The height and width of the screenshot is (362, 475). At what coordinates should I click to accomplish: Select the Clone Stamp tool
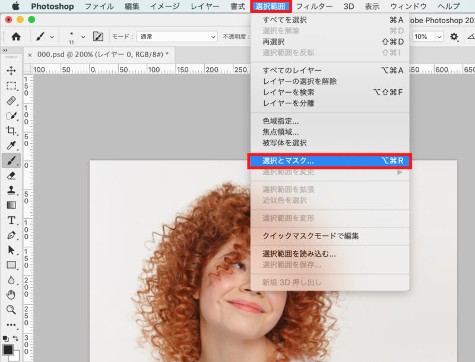11,190
